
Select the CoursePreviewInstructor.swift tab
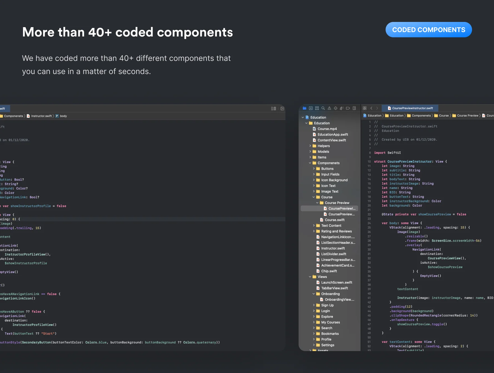coord(410,108)
